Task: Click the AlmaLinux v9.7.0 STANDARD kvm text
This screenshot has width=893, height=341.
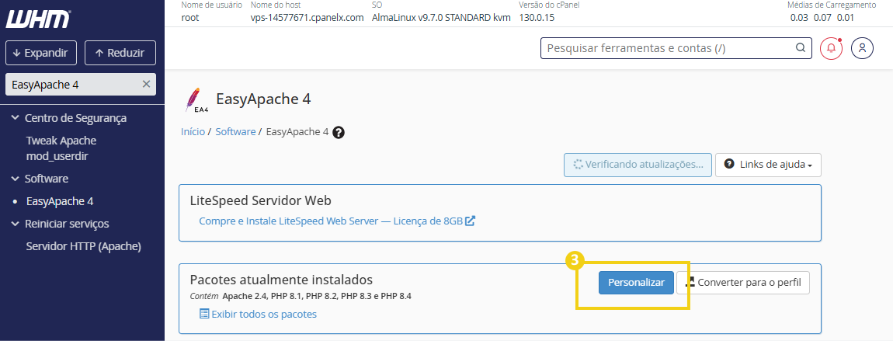Action: click(x=441, y=17)
